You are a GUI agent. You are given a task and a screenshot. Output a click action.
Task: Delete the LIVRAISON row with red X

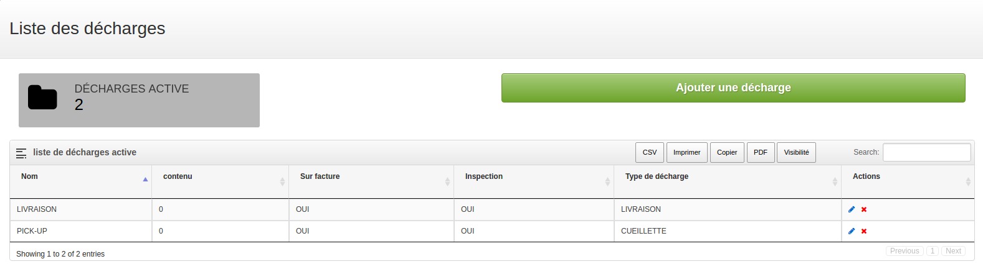(864, 209)
